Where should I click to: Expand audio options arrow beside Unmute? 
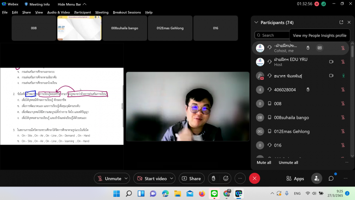click(x=126, y=179)
